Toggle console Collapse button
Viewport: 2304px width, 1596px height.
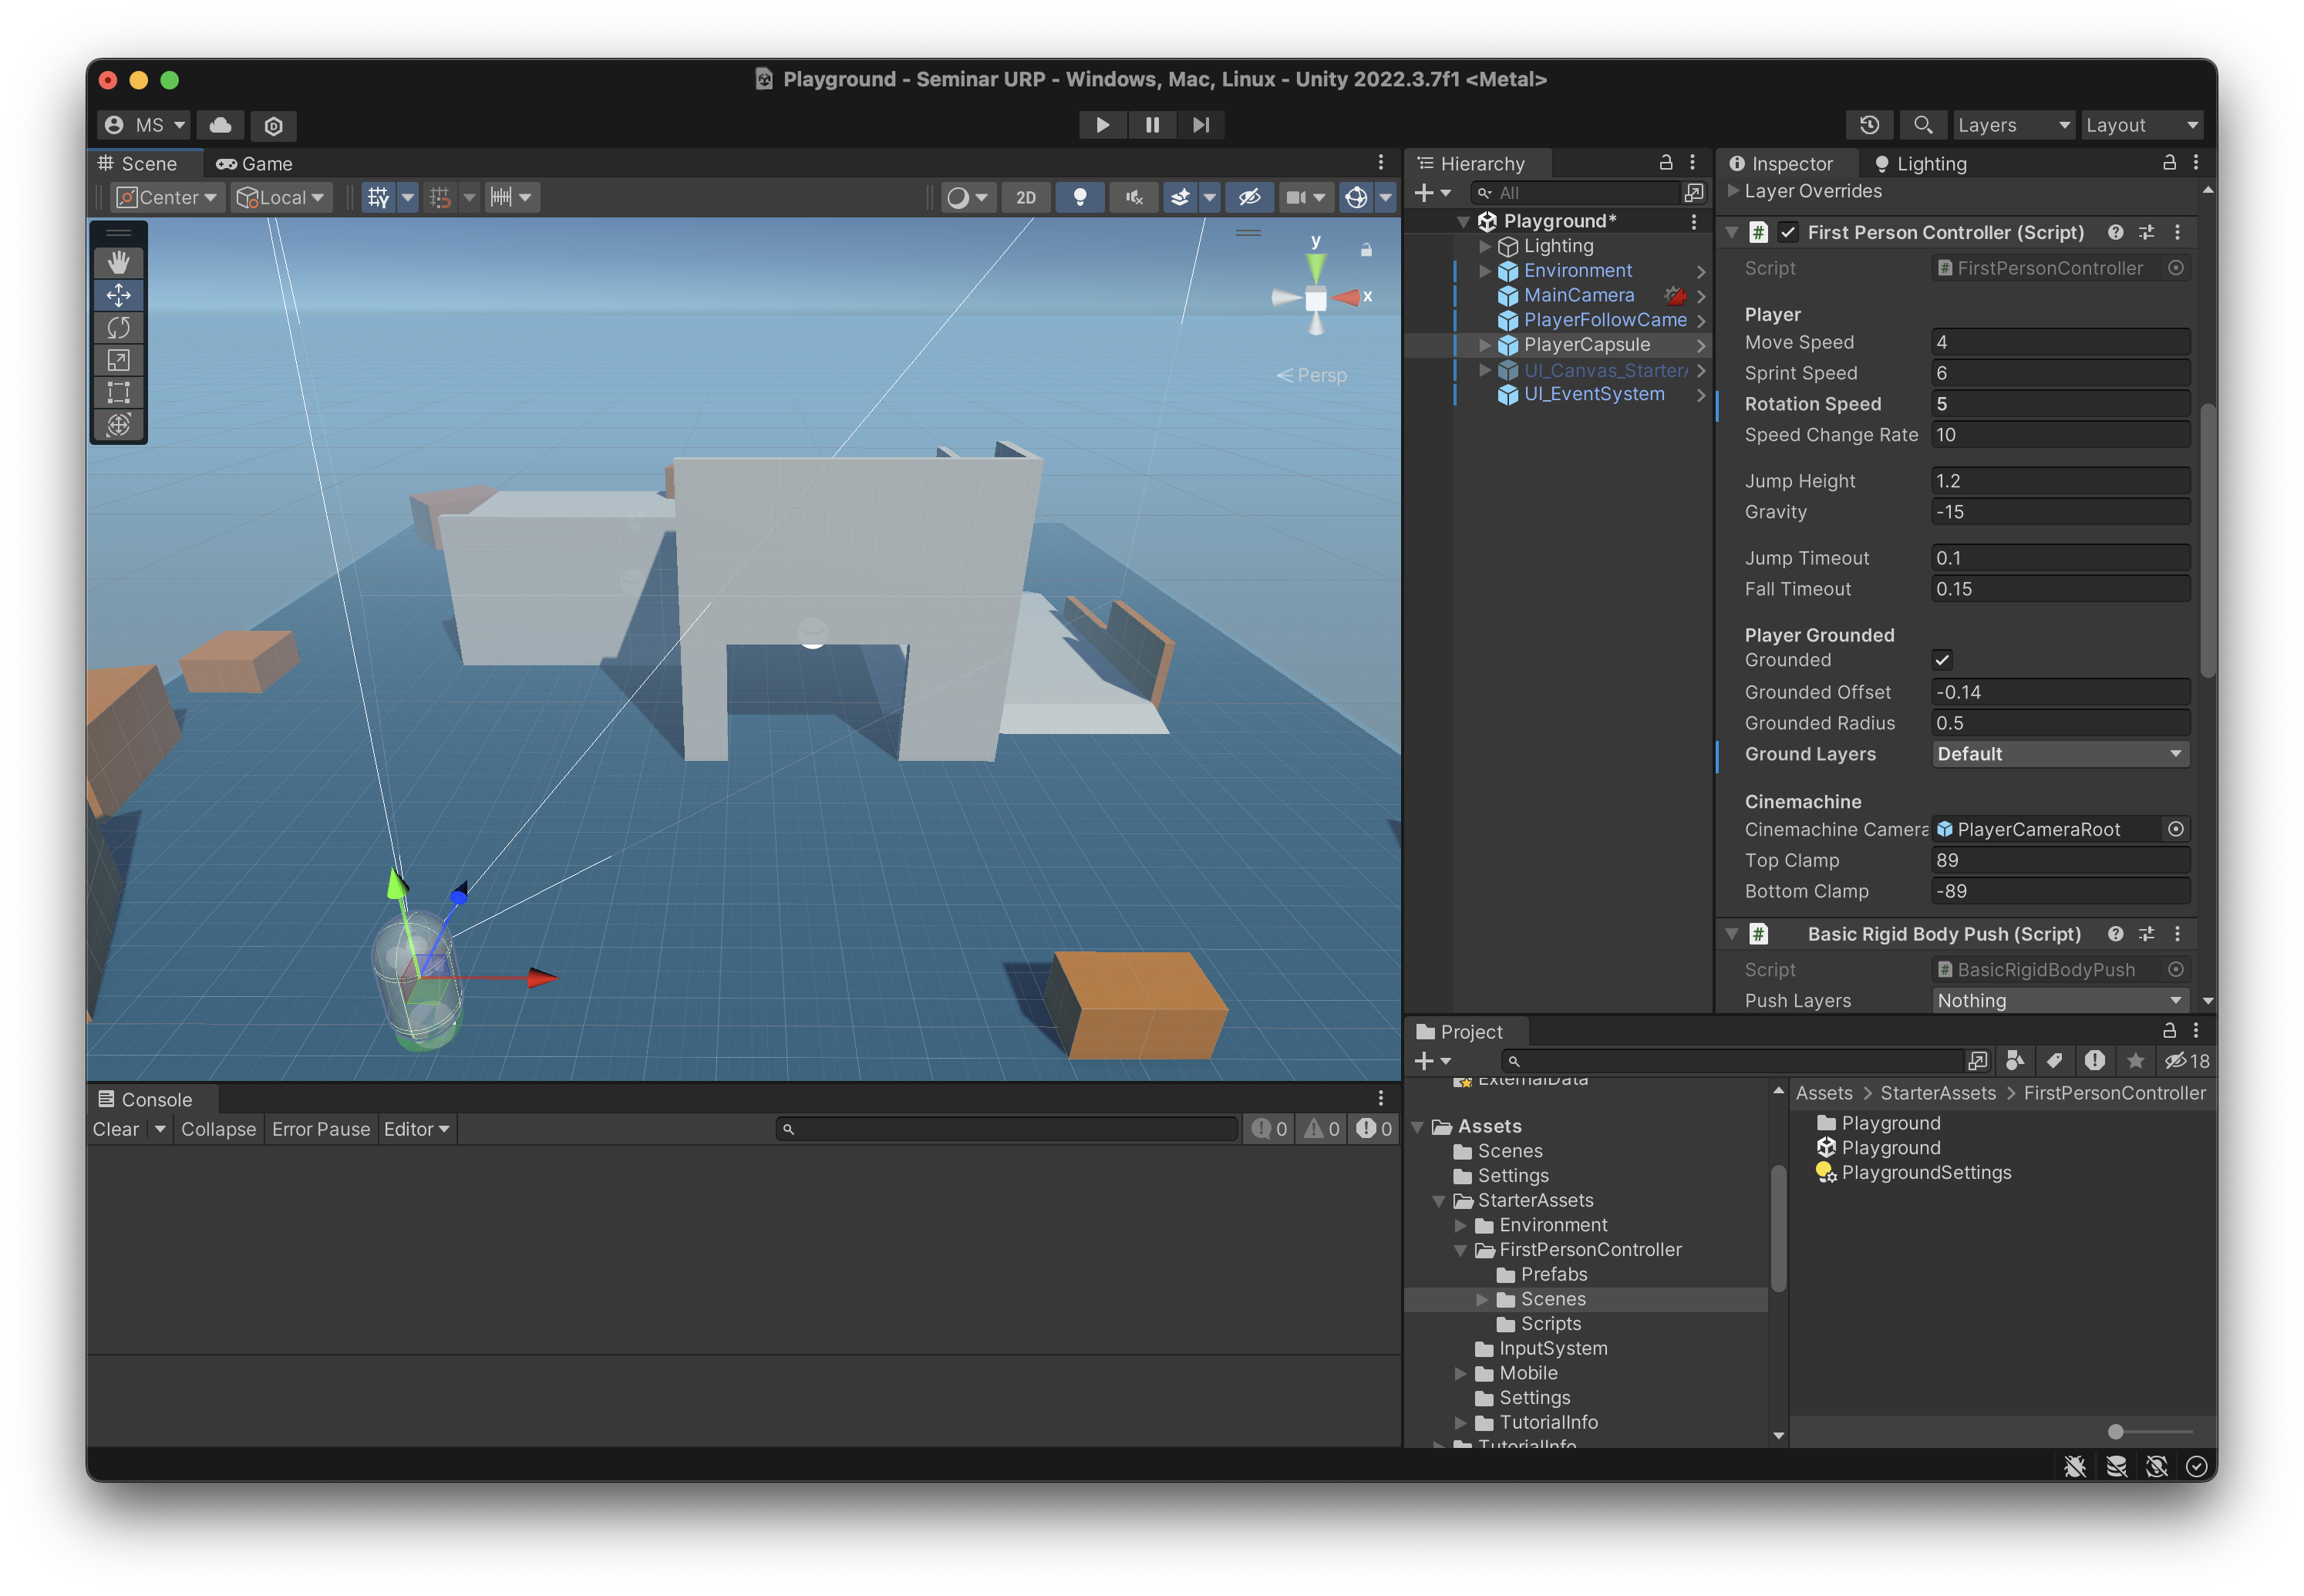pos(218,1129)
